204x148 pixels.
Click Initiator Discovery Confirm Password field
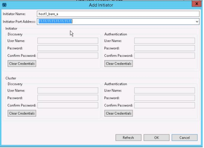tap(68, 55)
